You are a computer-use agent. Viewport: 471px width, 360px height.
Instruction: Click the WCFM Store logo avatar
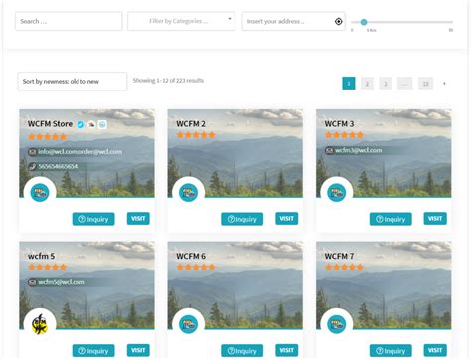(x=40, y=193)
